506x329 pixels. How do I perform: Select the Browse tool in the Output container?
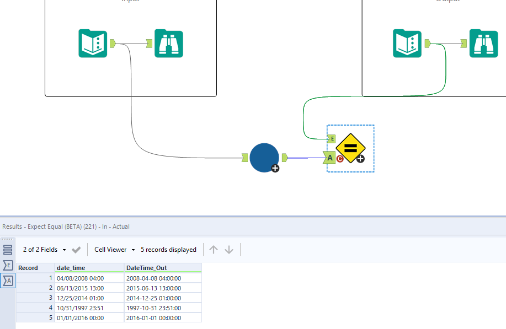(483, 43)
